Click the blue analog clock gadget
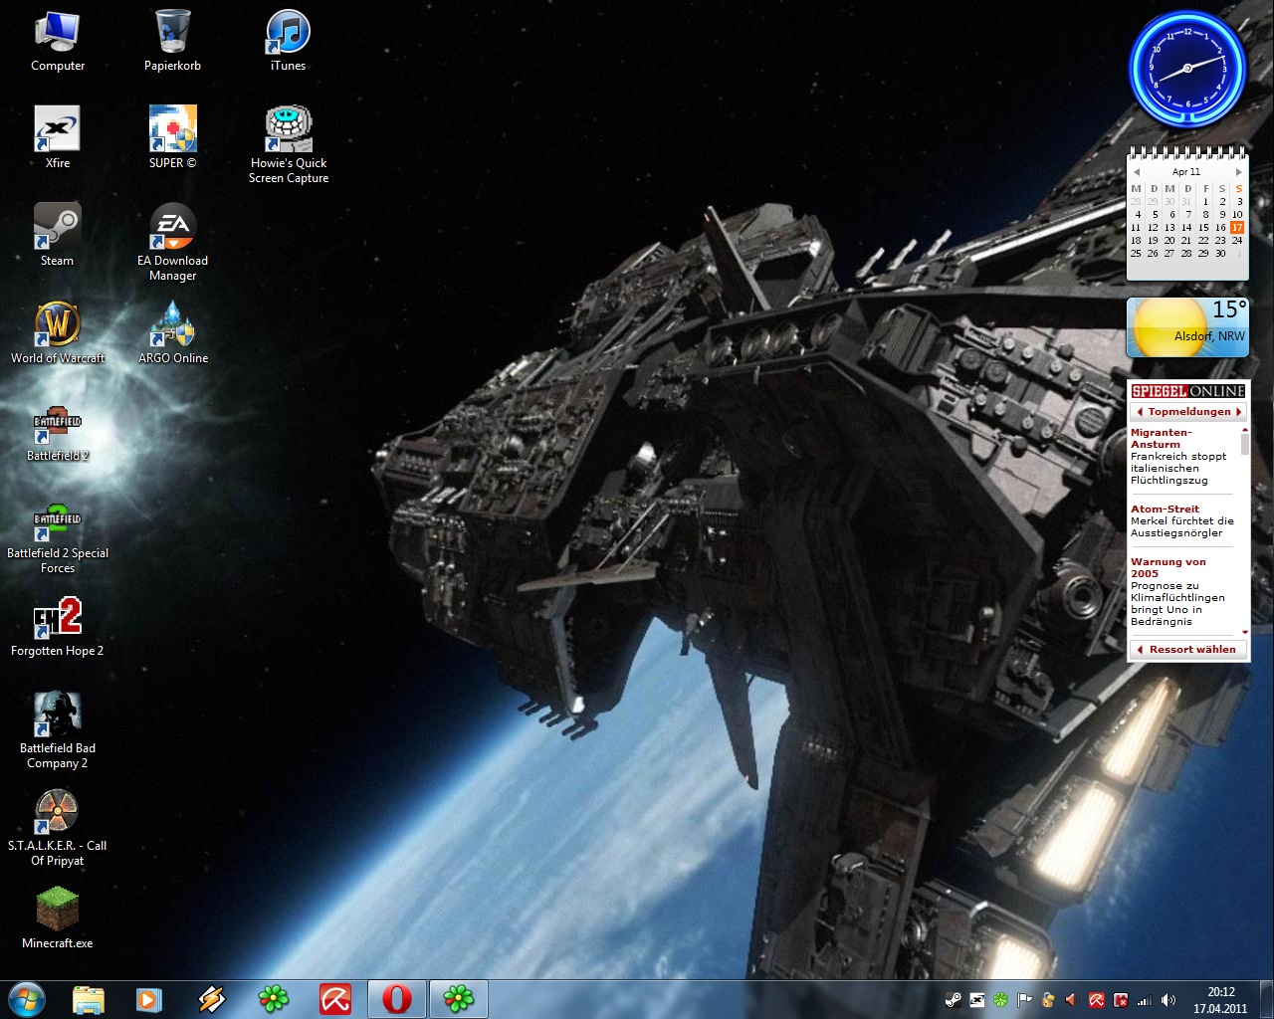Screen dimensions: 1274x1019 [x=1186, y=70]
